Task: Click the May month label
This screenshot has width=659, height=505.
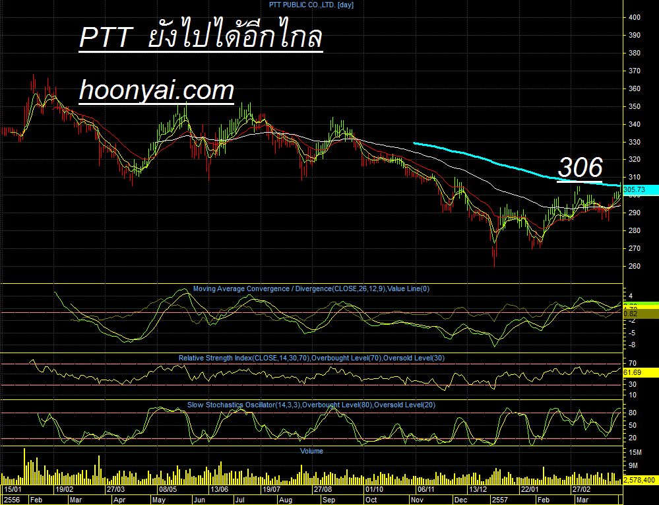Action: [x=159, y=500]
